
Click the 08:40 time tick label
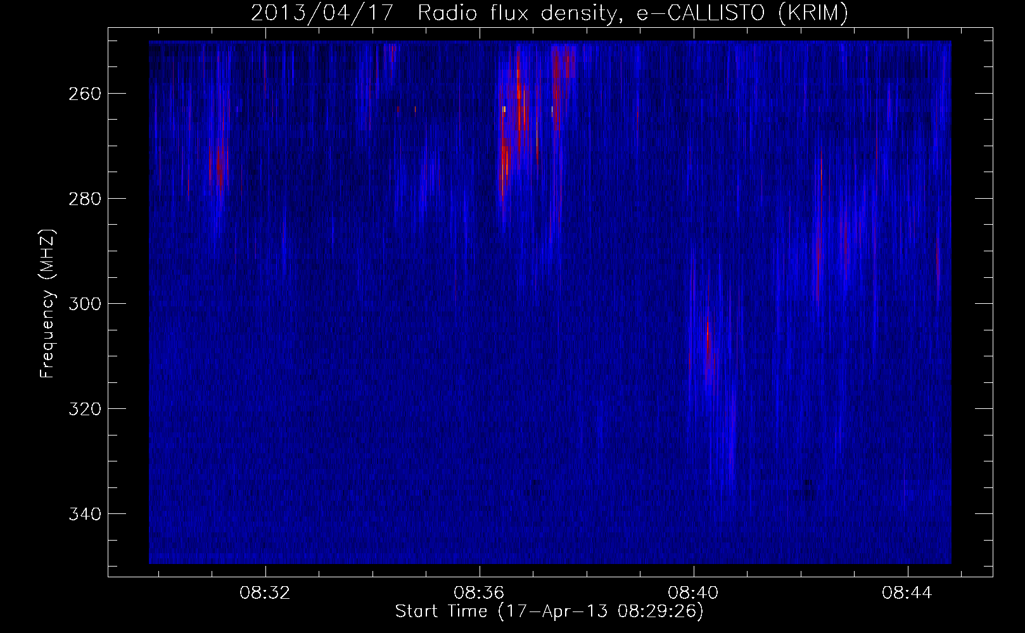coord(694,593)
